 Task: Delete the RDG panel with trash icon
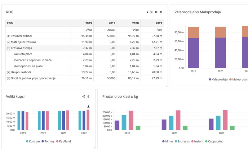coord(161,12)
